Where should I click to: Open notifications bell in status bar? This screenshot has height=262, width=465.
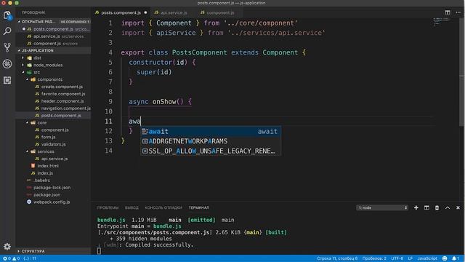point(456,258)
